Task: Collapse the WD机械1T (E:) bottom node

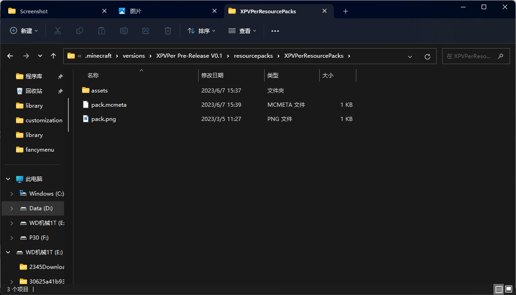Action: tap(8, 252)
